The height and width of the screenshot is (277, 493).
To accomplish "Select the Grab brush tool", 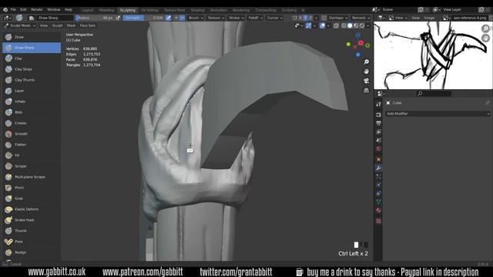I will coord(31,199).
